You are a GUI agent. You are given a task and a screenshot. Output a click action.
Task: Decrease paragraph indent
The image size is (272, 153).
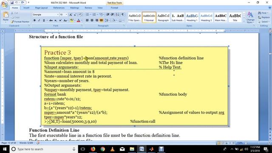[108, 15]
